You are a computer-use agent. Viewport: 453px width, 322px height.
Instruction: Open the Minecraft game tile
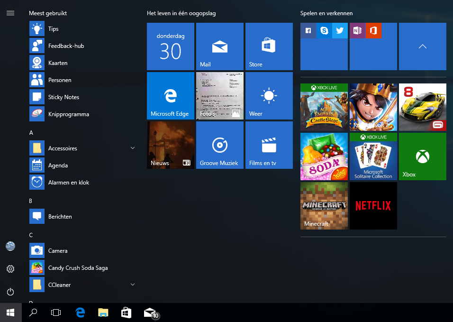[324, 206]
